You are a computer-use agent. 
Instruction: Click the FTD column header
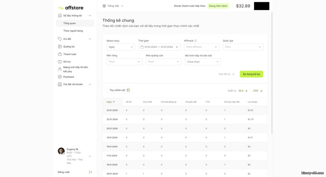[x=207, y=102]
